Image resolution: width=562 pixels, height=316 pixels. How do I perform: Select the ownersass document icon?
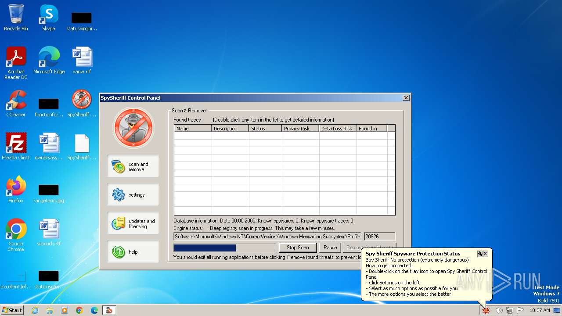coord(49,147)
